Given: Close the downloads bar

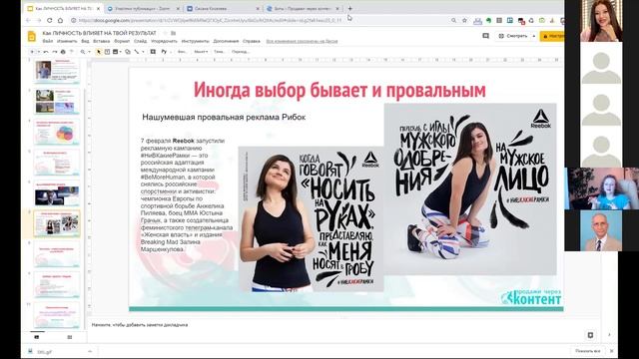Looking at the screenshot, I should pos(611,351).
